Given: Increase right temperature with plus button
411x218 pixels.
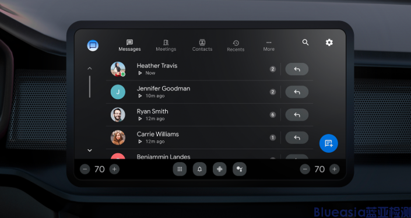Looking at the screenshot, I should point(335,169).
